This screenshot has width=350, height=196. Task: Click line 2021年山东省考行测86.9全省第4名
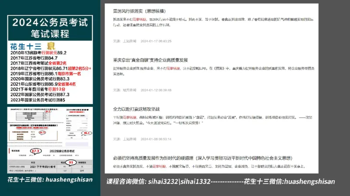[43, 84]
